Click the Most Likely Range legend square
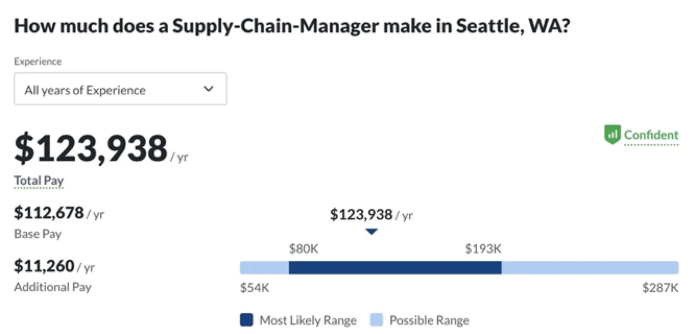This screenshot has width=695, height=334. tap(247, 320)
